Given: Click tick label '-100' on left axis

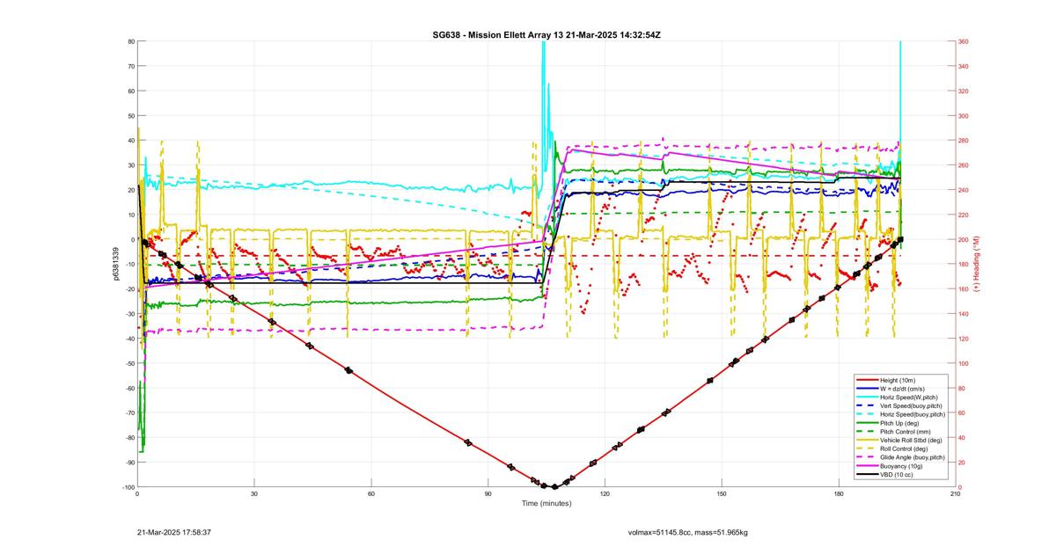Looking at the screenshot, I should 128,487.
